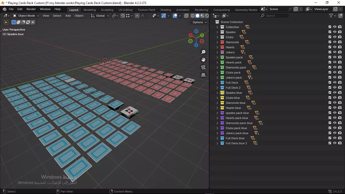Open the Render menu
The width and height of the screenshot is (345, 194).
point(31,9)
